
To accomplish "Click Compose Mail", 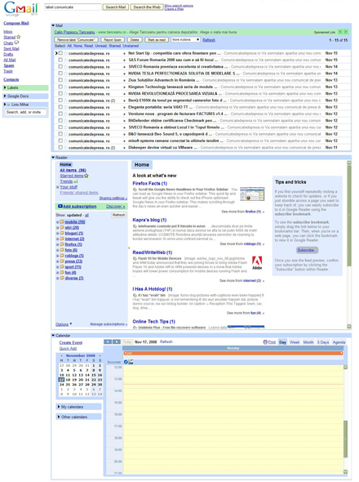I will click(x=16, y=23).
